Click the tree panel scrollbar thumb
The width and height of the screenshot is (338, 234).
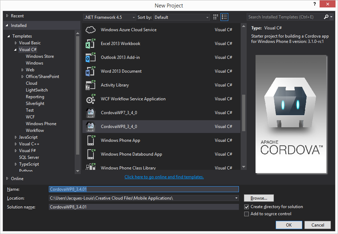point(78,95)
